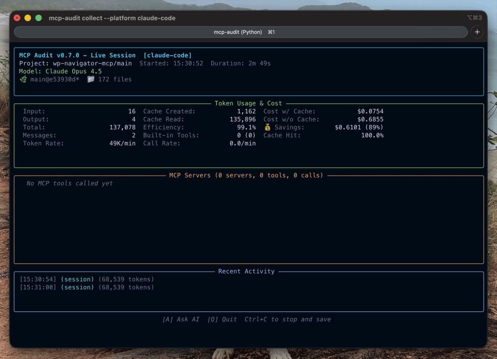This screenshot has width=497, height=359.
Task: Click the [Q] Quit shortcut
Action: (x=222, y=319)
